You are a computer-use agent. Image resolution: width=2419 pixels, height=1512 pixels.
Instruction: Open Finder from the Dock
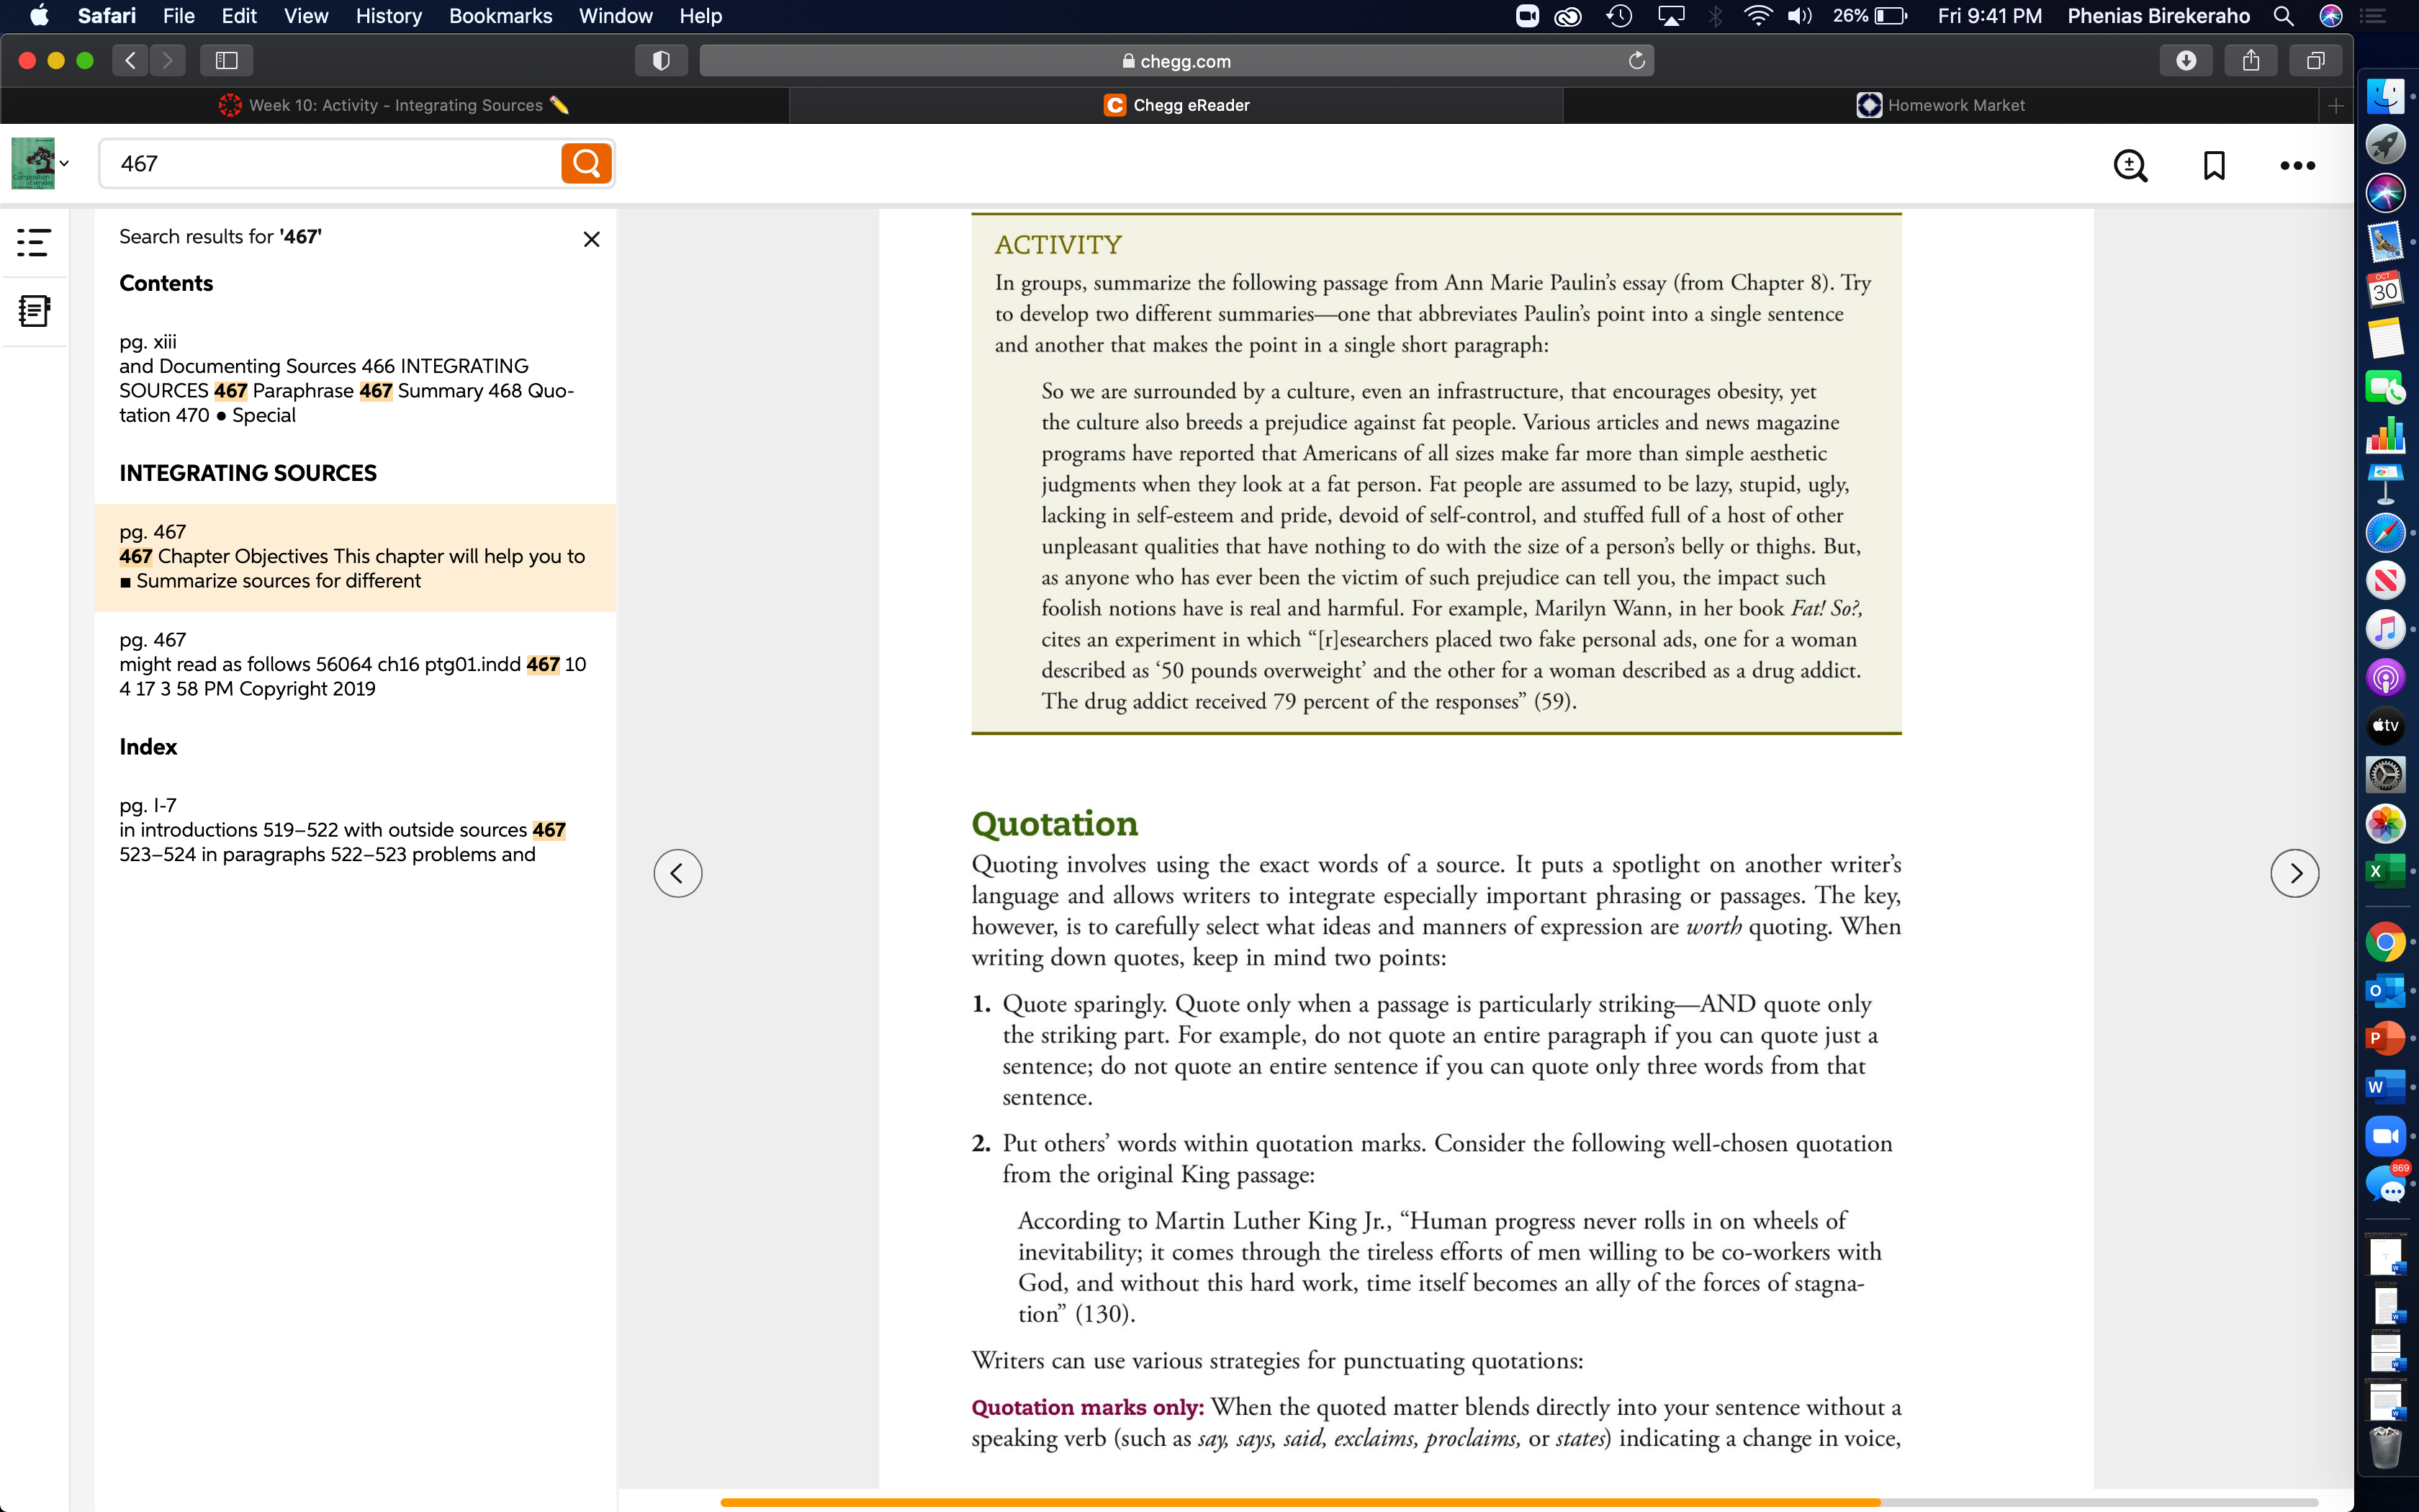[x=2385, y=96]
